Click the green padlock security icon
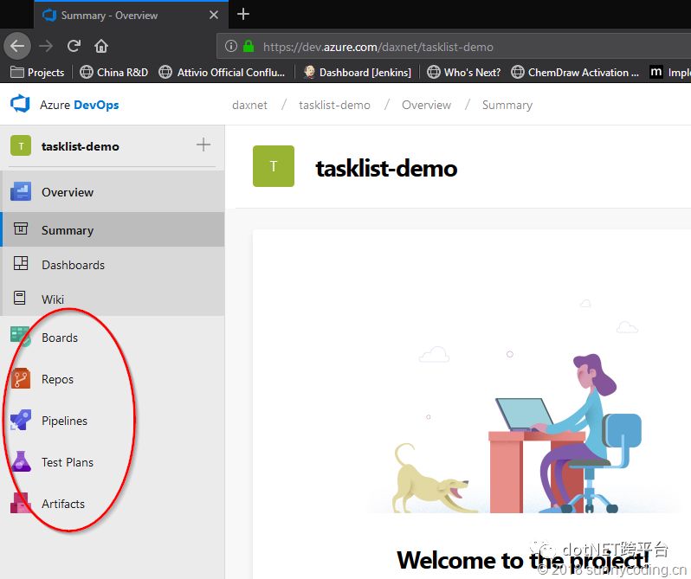The image size is (691, 579). tap(249, 46)
